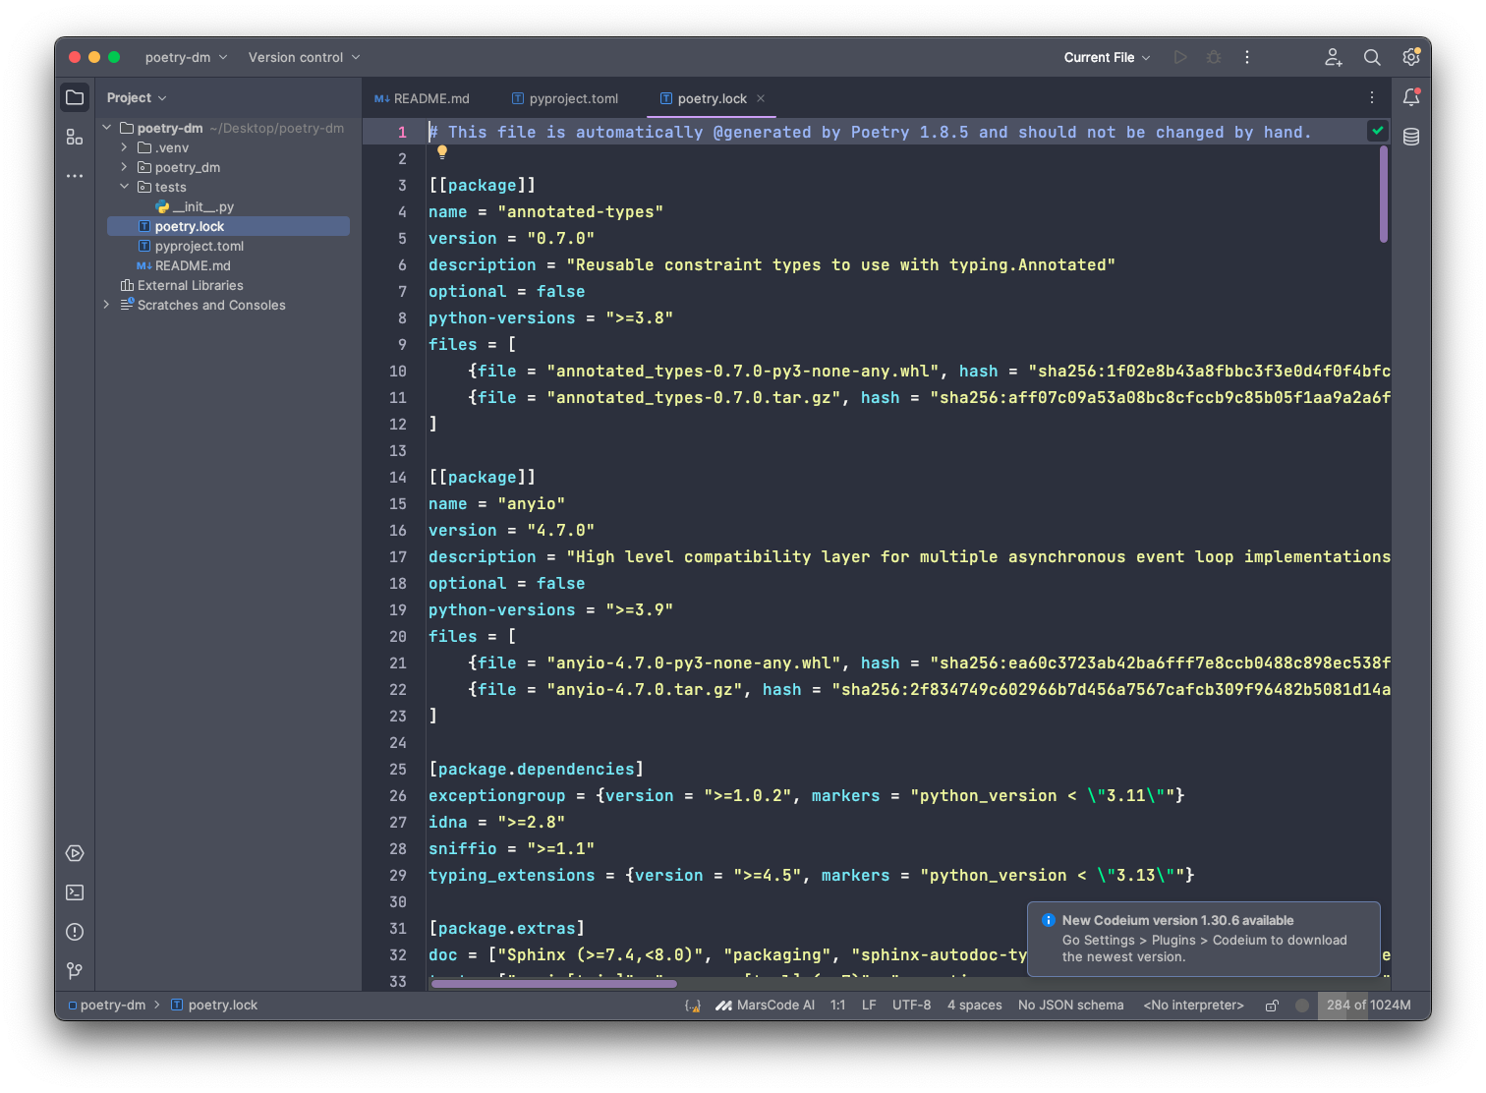
Task: Click the yellow intention lightbulb on line 2
Action: pyautogui.click(x=442, y=152)
